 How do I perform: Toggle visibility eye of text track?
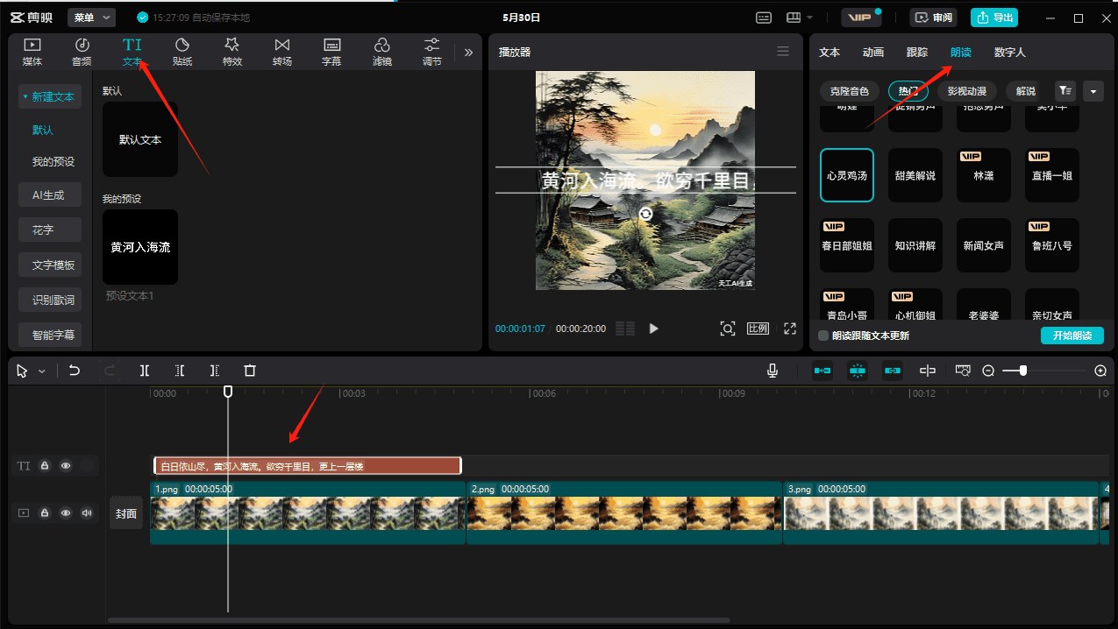coord(66,466)
